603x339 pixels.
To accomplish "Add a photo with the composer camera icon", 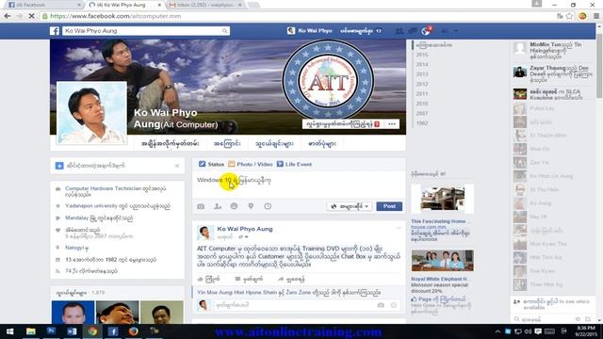I will tap(201, 206).
